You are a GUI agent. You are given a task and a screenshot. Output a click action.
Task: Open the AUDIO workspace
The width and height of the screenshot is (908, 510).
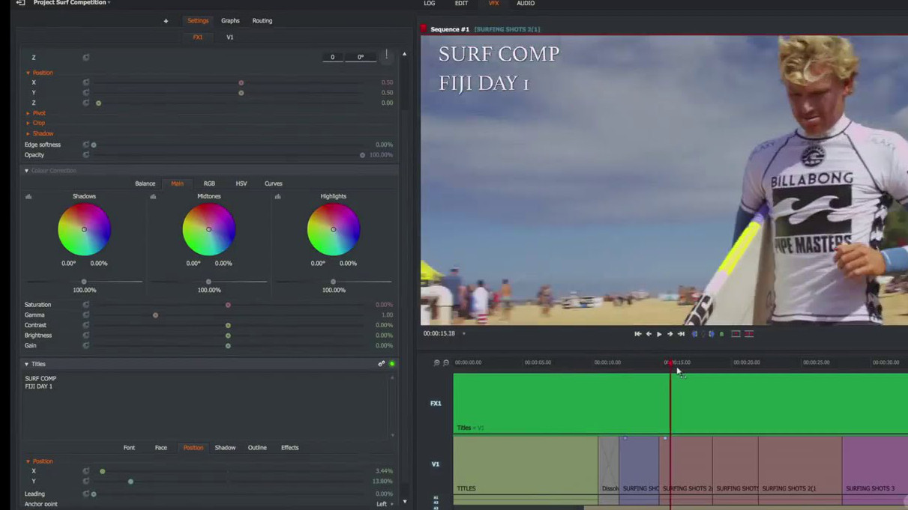pos(525,4)
